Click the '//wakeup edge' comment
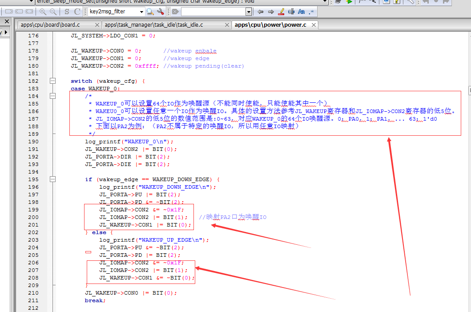Viewport: 471px width, 312px height. pos(186,58)
